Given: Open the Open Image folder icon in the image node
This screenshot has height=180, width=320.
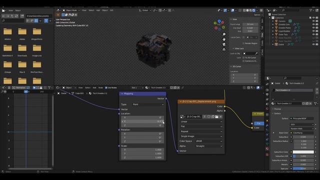Looking at the screenshot, I should point(216,116).
